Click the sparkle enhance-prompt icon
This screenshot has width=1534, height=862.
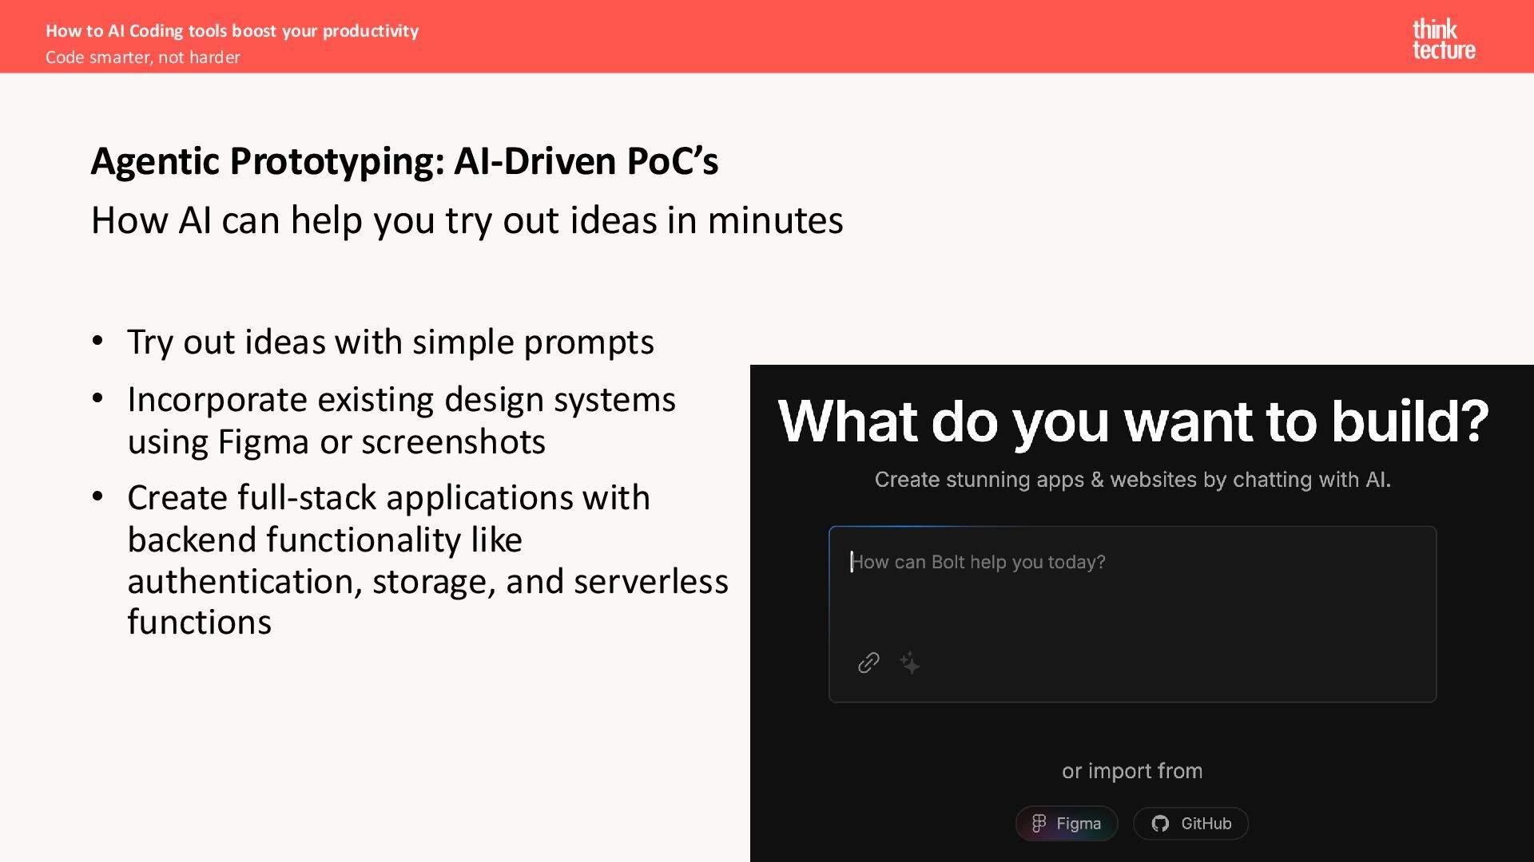click(910, 662)
